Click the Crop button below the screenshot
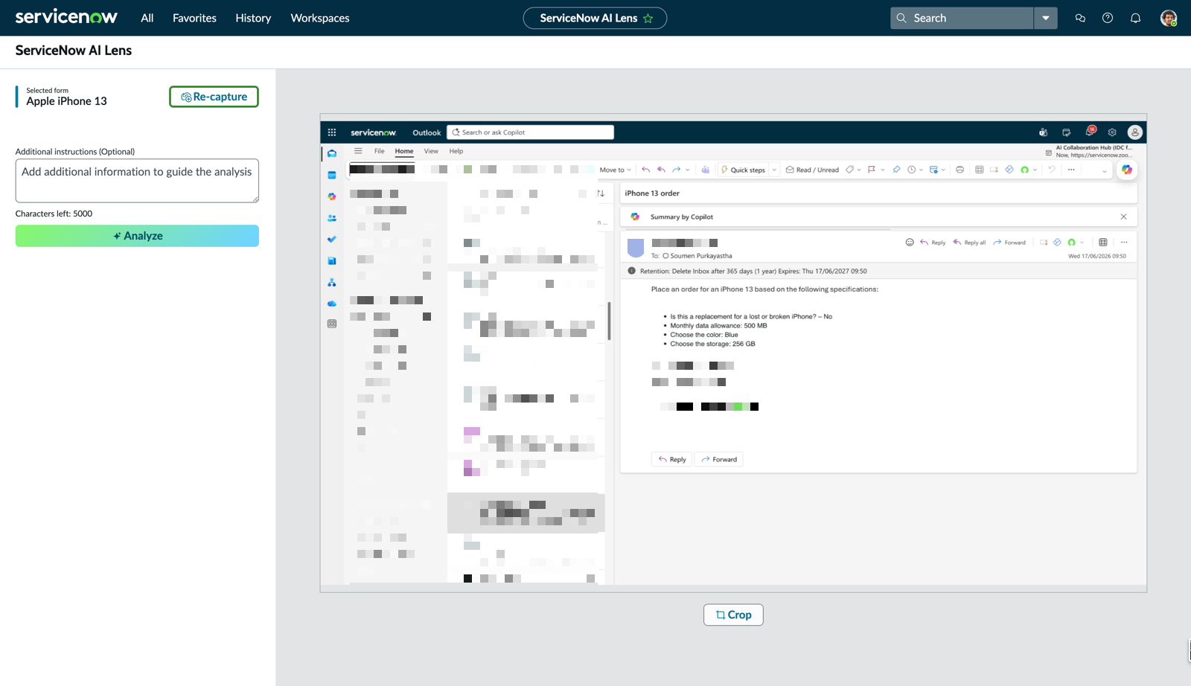 tap(733, 615)
